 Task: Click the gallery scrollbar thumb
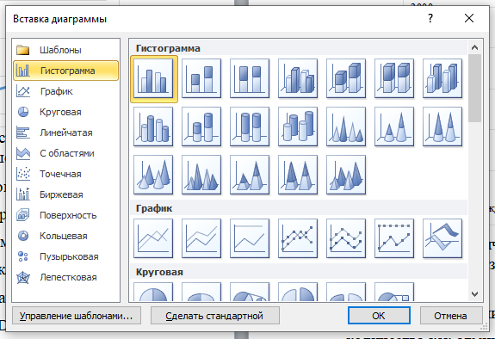click(474, 88)
